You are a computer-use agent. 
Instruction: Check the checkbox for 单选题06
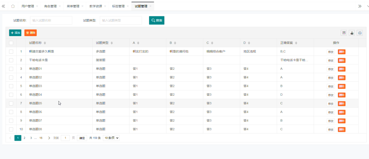[11, 112]
